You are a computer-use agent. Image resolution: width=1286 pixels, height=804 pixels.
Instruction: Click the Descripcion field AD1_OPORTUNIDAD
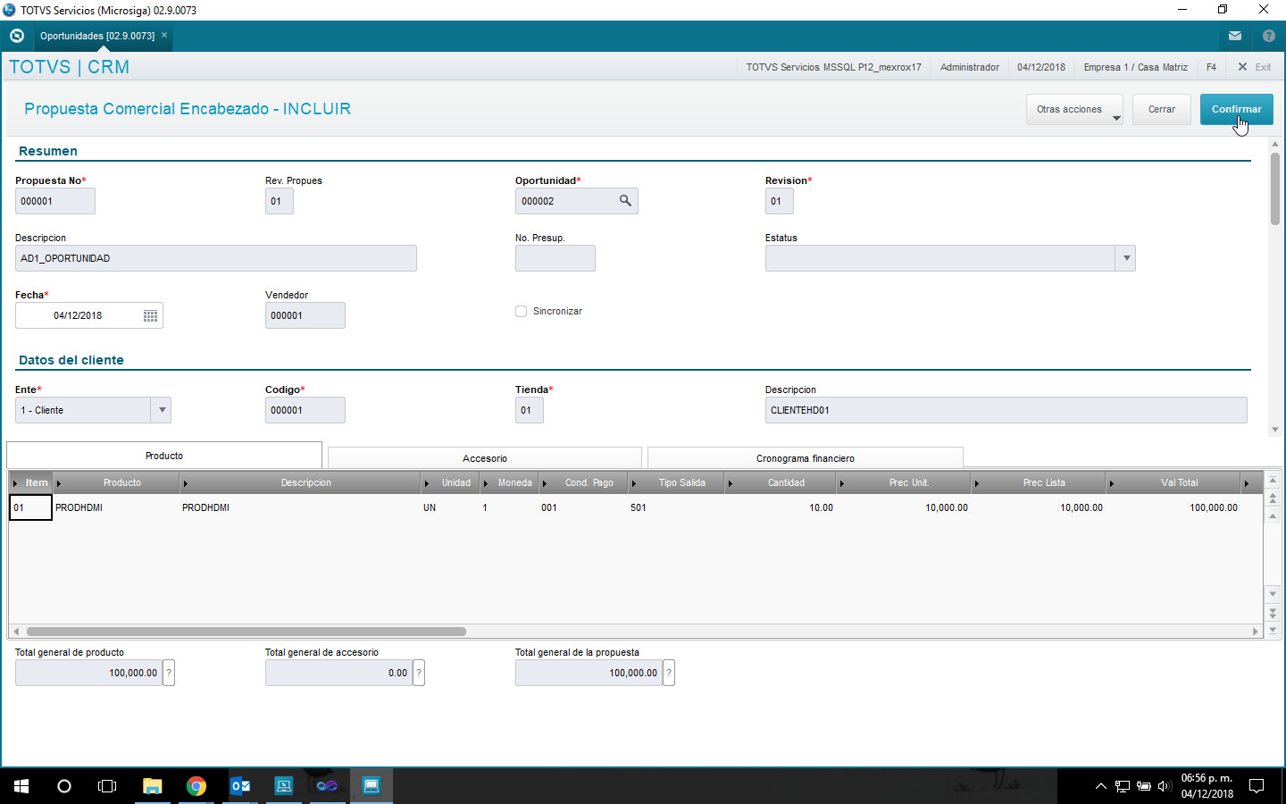tap(216, 258)
